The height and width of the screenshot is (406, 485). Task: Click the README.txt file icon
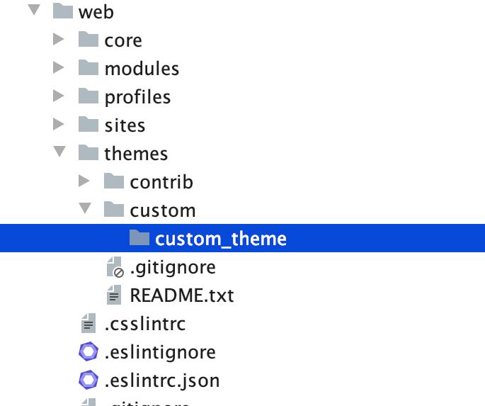click(x=114, y=295)
